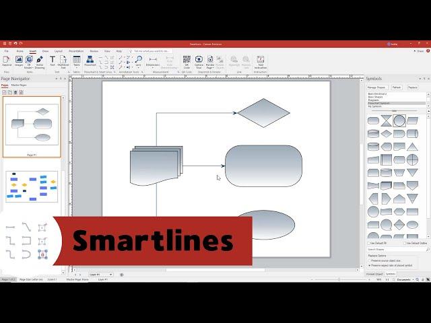Screen dimensions: 431x323
Task: Switch to the Review ribbon tab
Action: click(94, 51)
